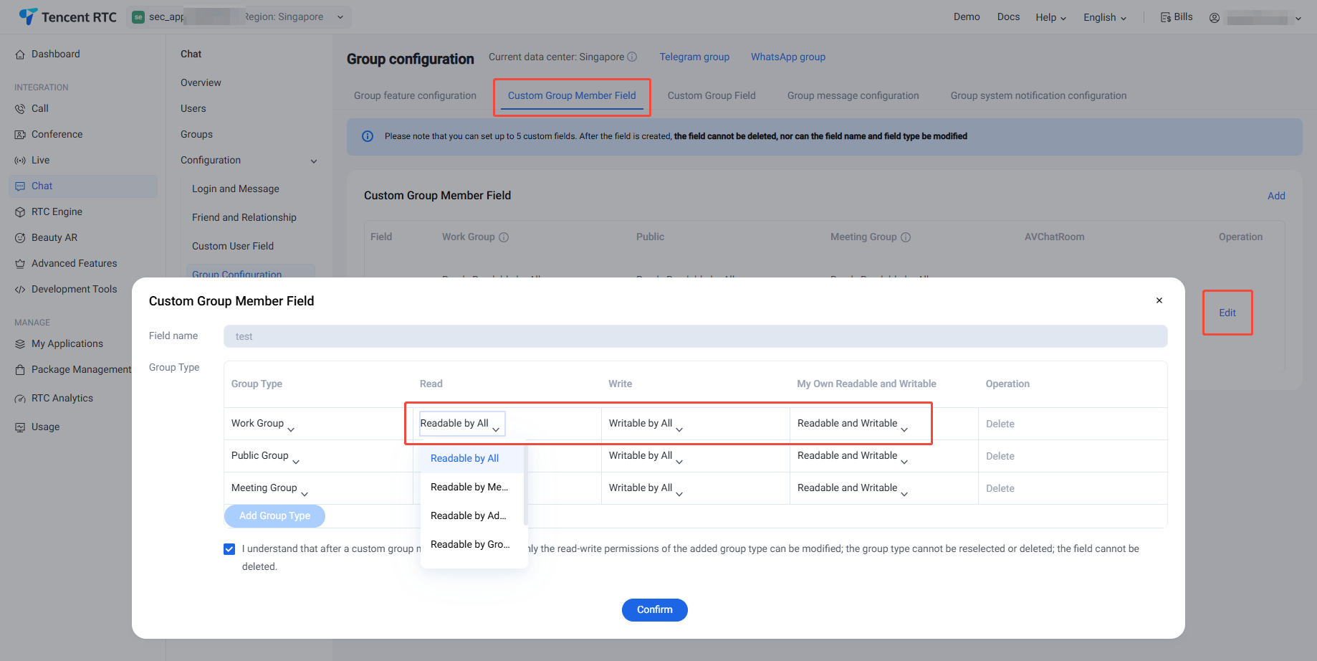Open Group message configuration tab

coord(853,95)
